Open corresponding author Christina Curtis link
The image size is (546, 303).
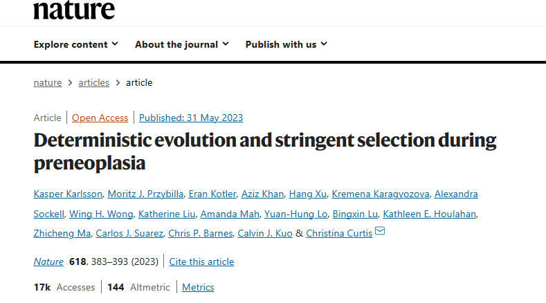tap(339, 233)
